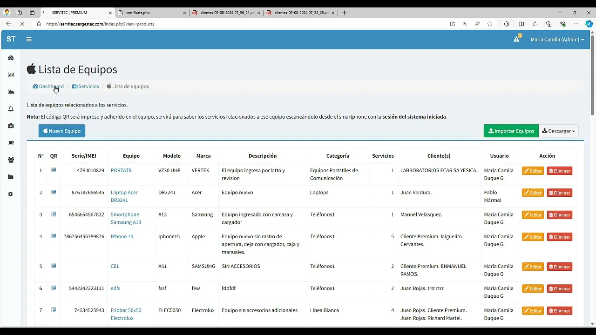Click the browser address bar URL
Image resolution: width=596 pixels, height=335 pixels.
(x=100, y=24)
